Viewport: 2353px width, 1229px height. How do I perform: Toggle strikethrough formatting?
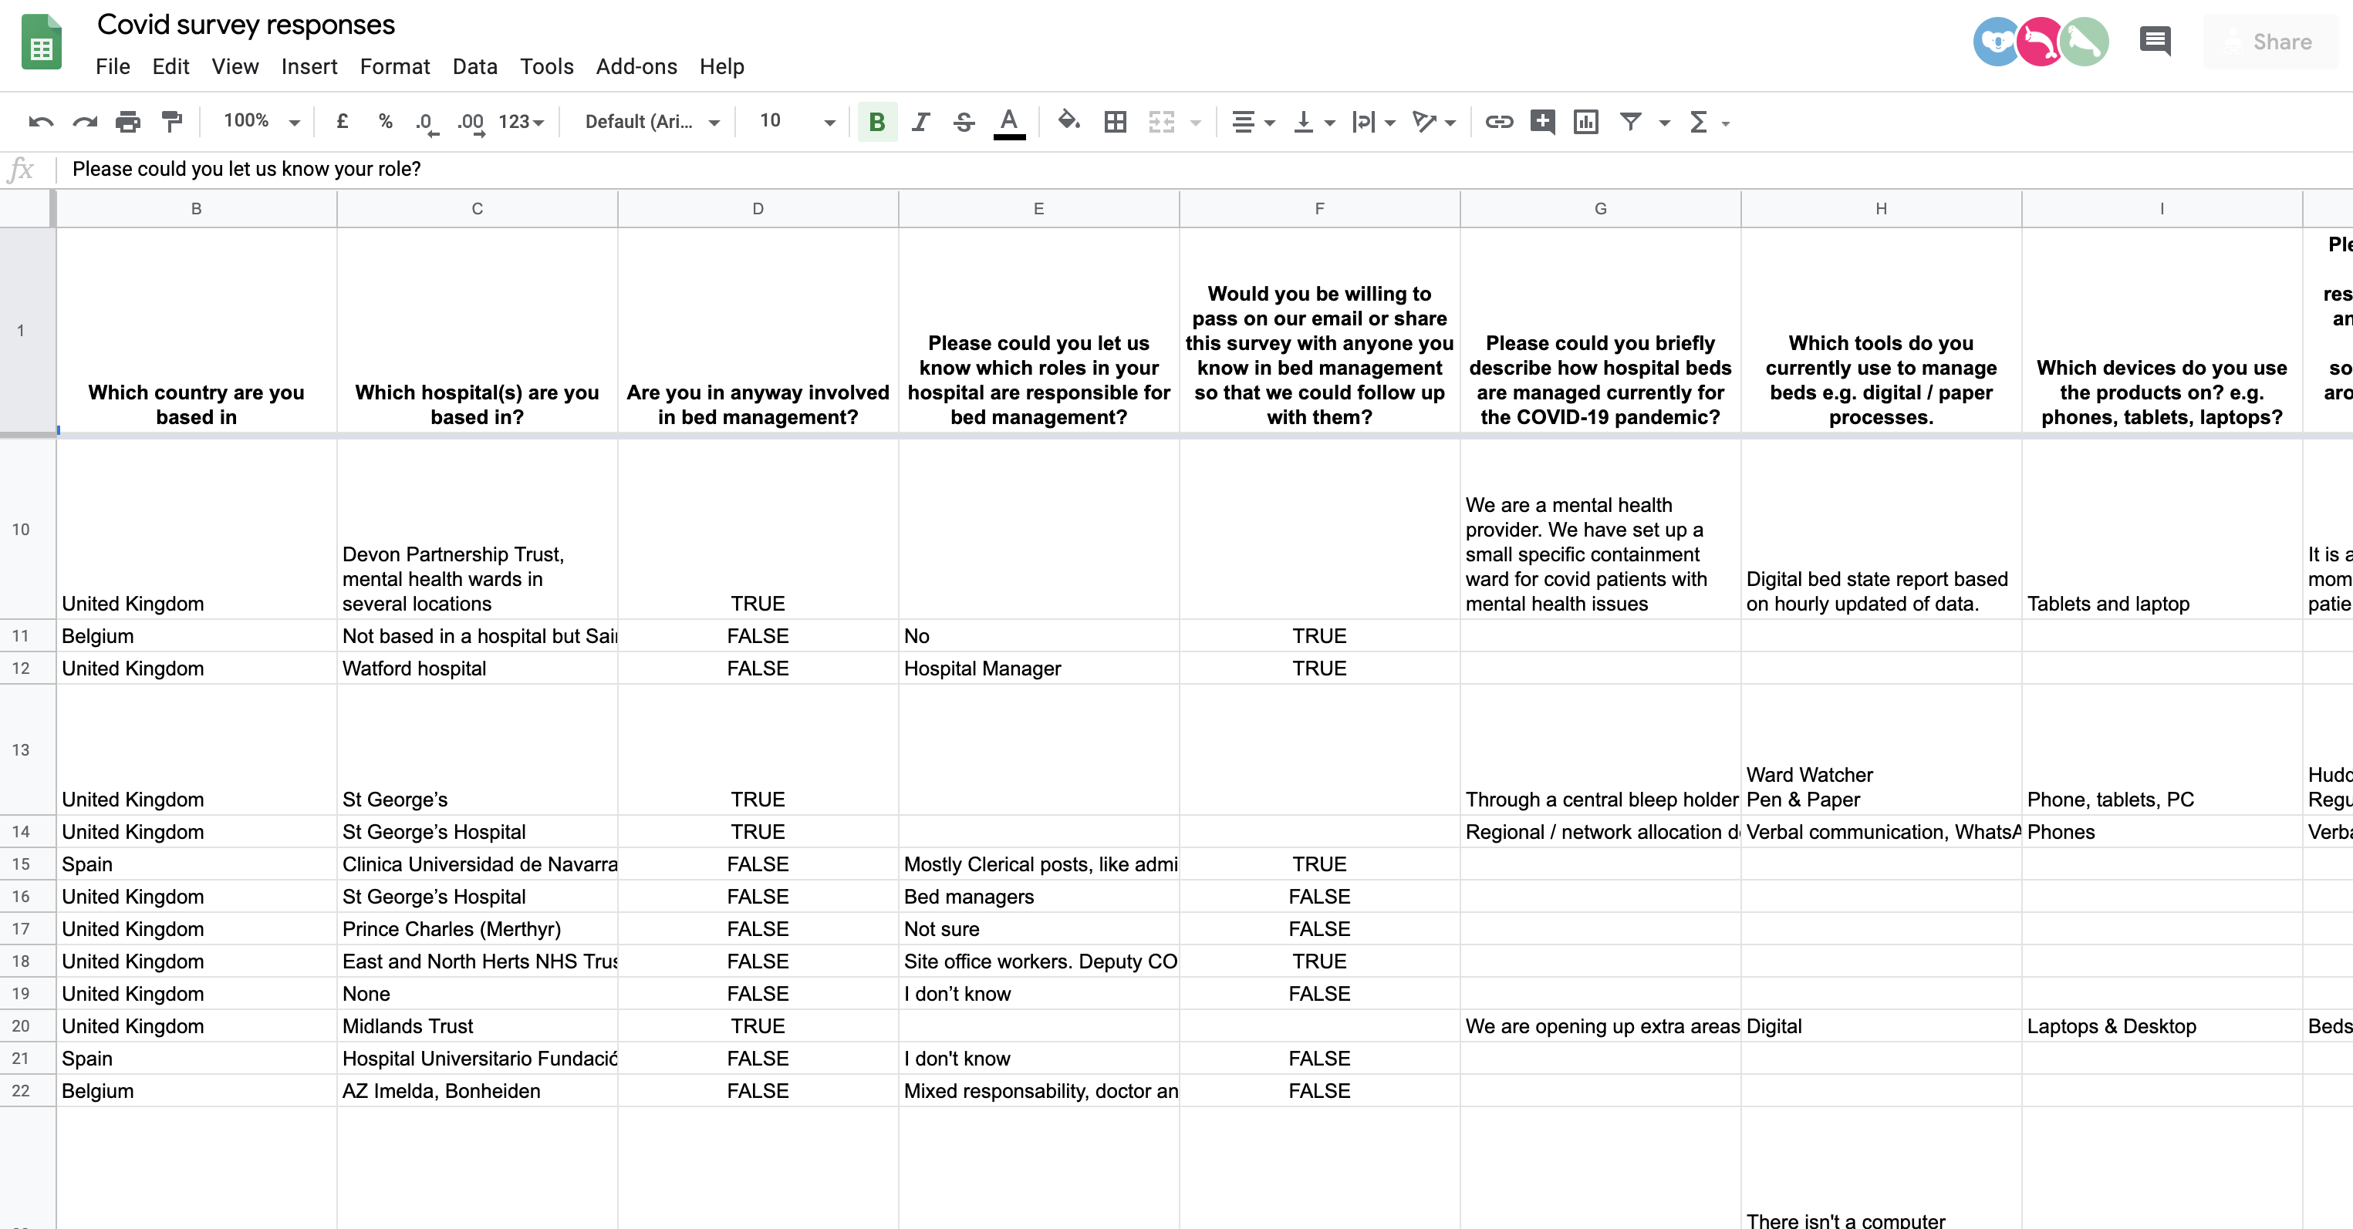(964, 122)
